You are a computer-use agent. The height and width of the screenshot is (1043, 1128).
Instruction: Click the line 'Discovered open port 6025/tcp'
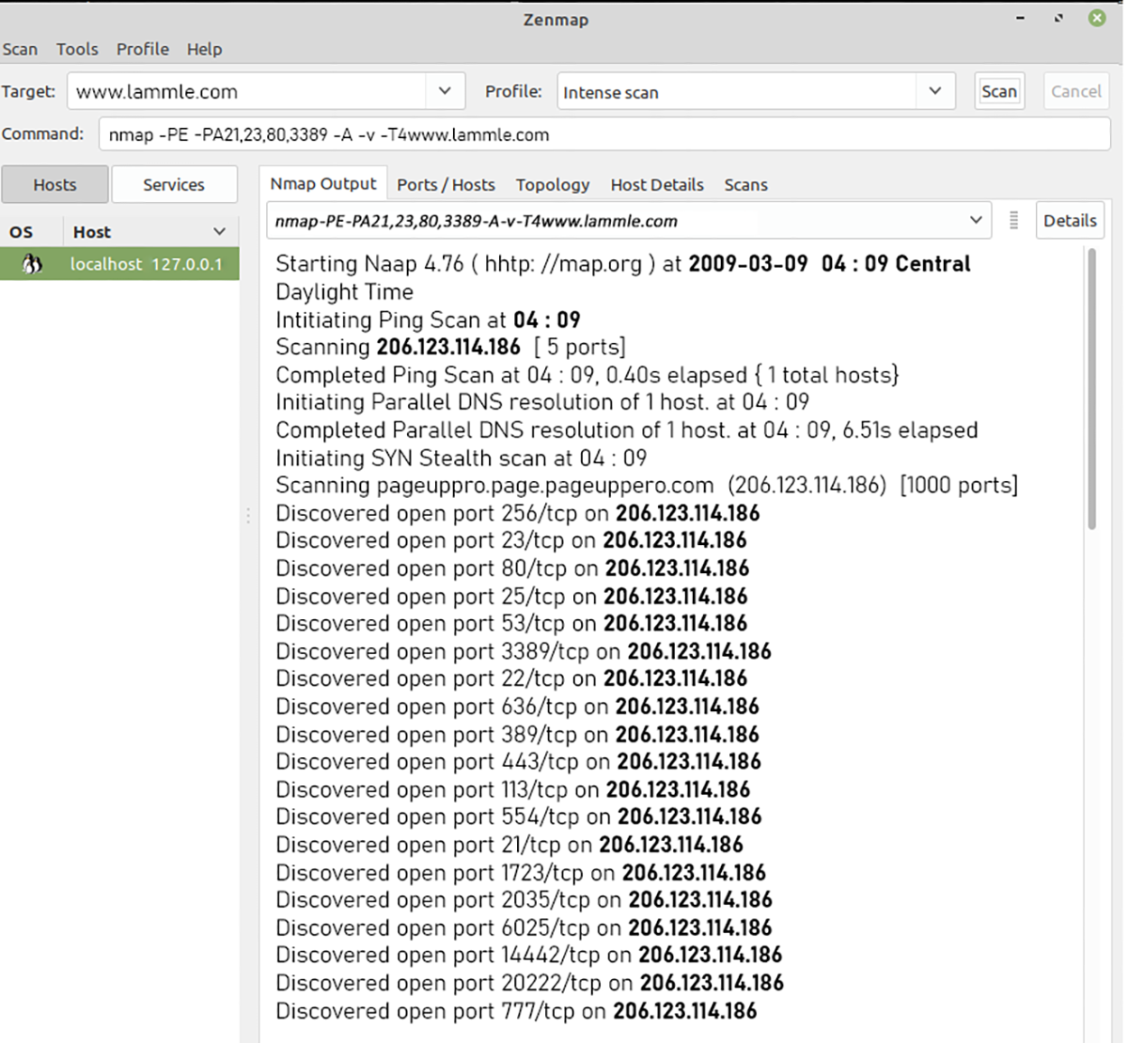(x=524, y=928)
